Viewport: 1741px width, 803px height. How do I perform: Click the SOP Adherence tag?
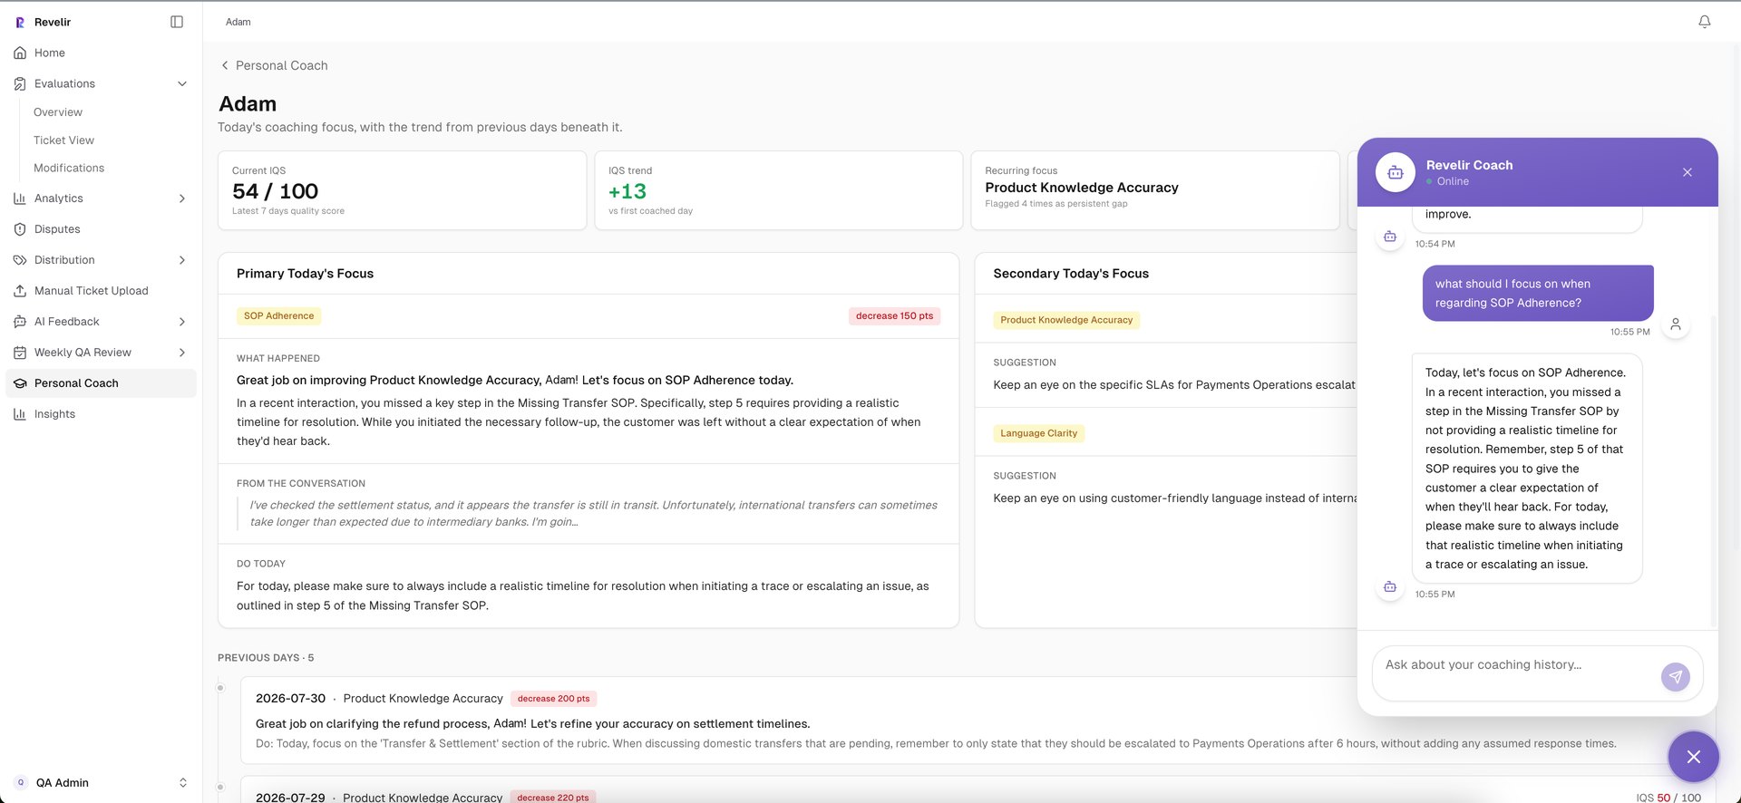(278, 316)
